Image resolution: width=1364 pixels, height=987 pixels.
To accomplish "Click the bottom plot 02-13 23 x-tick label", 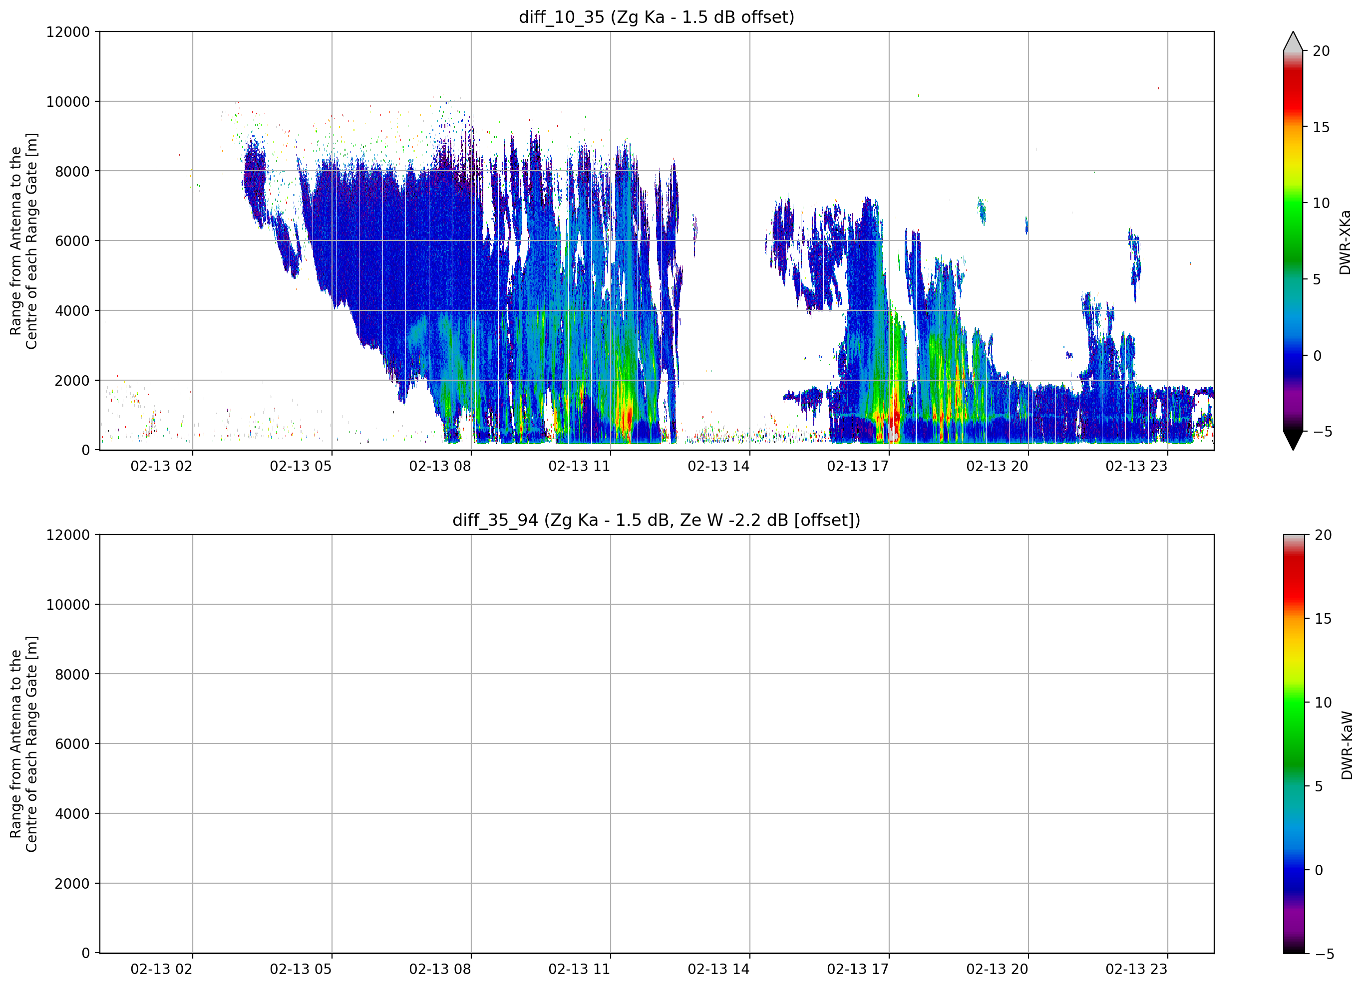I will (1137, 970).
